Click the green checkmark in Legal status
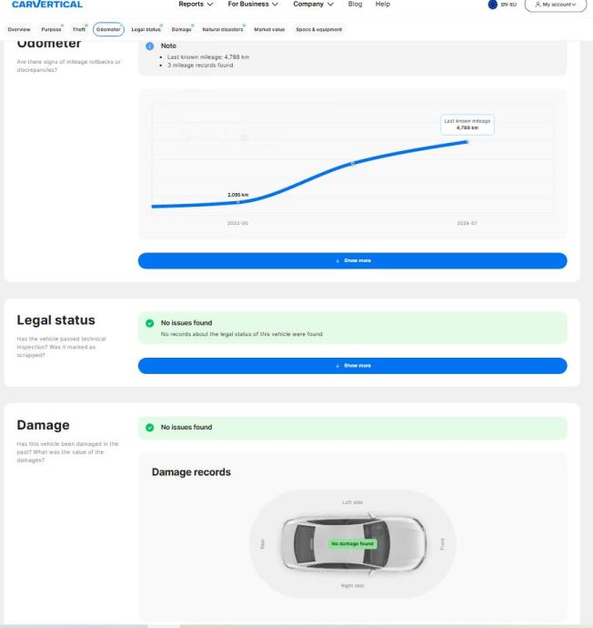Image resolution: width=593 pixels, height=628 pixels. click(x=150, y=322)
